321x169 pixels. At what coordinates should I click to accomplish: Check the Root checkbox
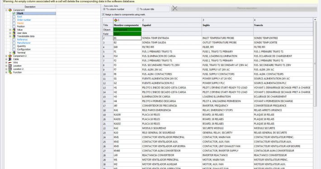14,17
